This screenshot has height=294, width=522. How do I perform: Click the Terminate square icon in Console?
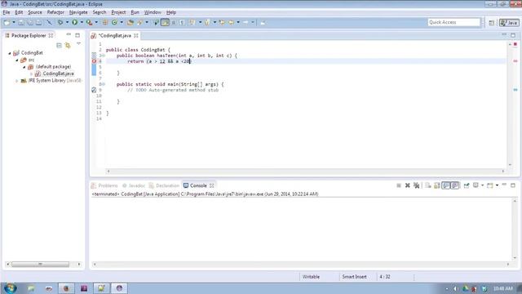pyautogui.click(x=399, y=185)
